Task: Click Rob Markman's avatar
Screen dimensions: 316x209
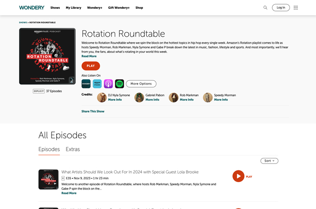Action: pyautogui.click(x=173, y=98)
